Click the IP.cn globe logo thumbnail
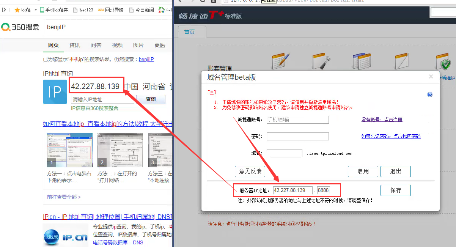456x247 pixels. [x=65, y=236]
